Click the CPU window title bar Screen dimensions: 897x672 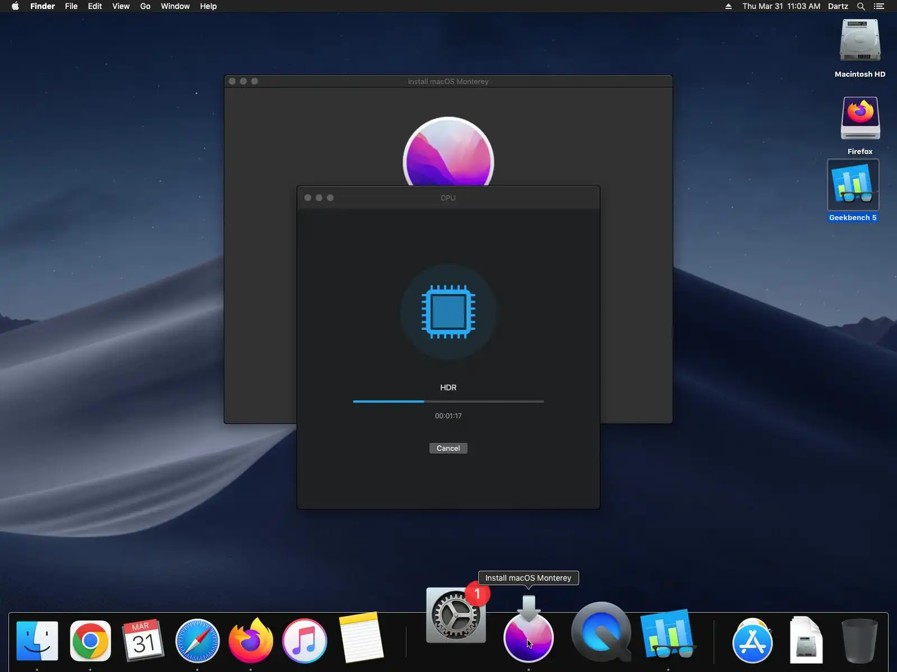[449, 198]
